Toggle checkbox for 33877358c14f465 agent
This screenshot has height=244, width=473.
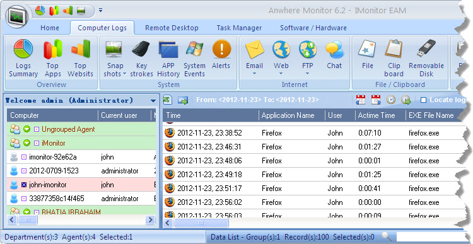click(x=24, y=199)
